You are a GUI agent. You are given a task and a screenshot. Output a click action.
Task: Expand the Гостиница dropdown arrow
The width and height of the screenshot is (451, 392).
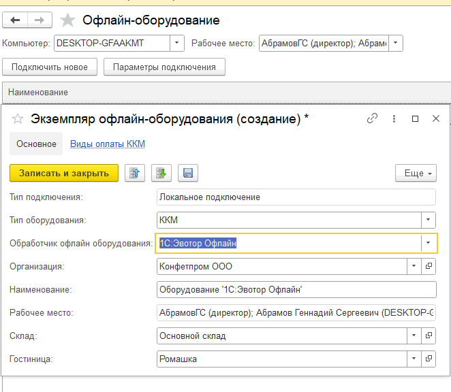click(x=414, y=359)
